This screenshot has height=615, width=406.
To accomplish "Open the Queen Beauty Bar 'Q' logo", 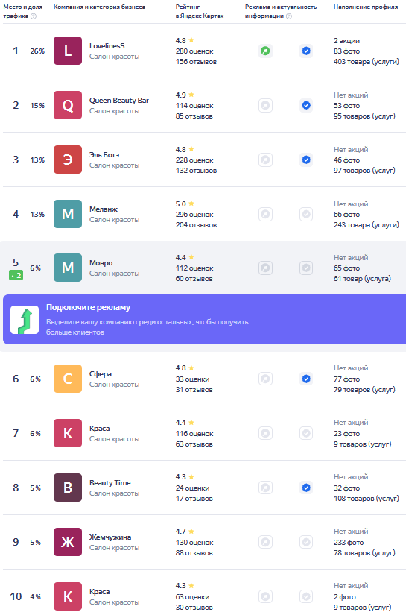I will tap(68, 105).
